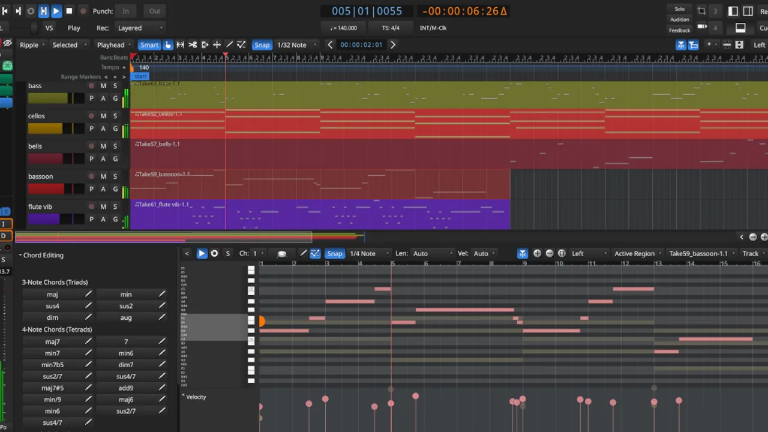Select the Grab/hand tool in editor toolbar
Screen dimensions: 768x432
pyautogui.click(x=168, y=44)
